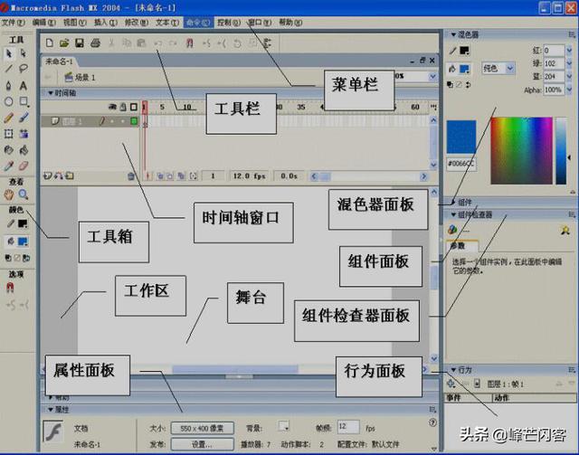Toggle edit multiple frames button
Viewport: 579px width, 455px height.
181,176
